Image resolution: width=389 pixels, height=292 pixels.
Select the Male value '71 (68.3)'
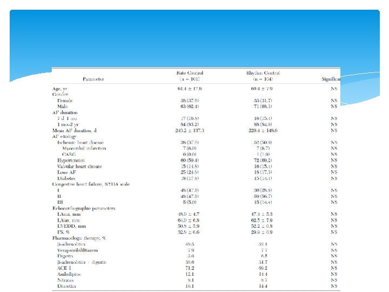point(263,107)
